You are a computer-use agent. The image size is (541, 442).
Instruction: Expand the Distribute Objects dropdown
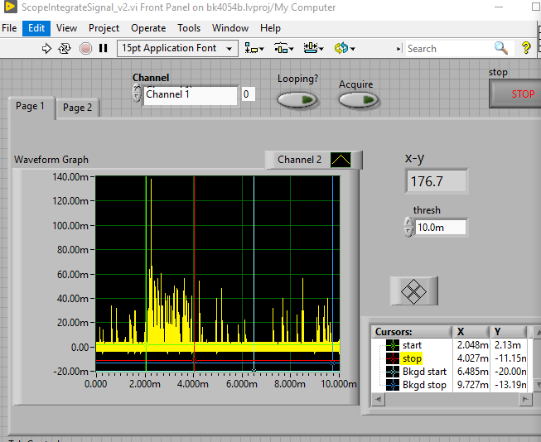(283, 48)
